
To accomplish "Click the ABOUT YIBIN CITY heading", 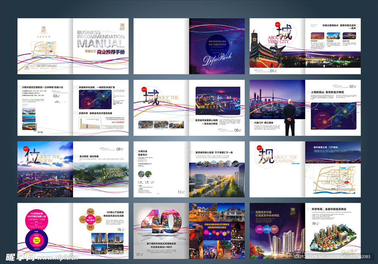I will 278,39.
